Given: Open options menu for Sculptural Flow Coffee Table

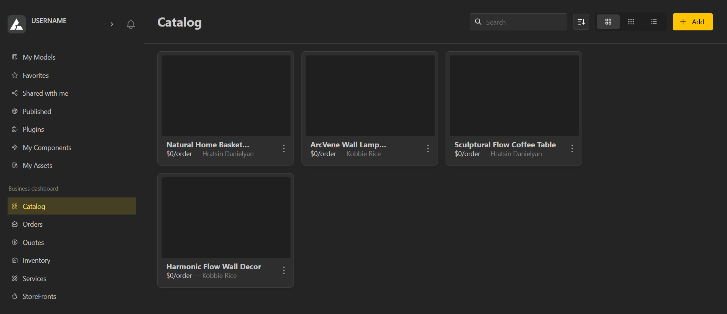Looking at the screenshot, I should coord(572,148).
